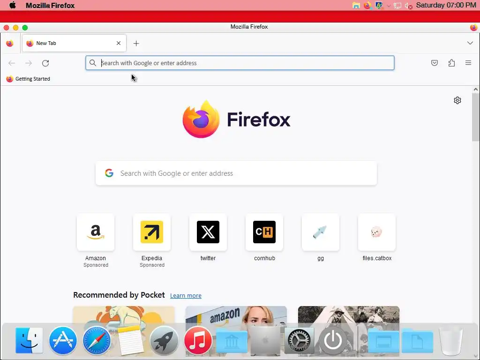Open Notes from the dock
This screenshot has width=480, height=360.
[130, 340]
